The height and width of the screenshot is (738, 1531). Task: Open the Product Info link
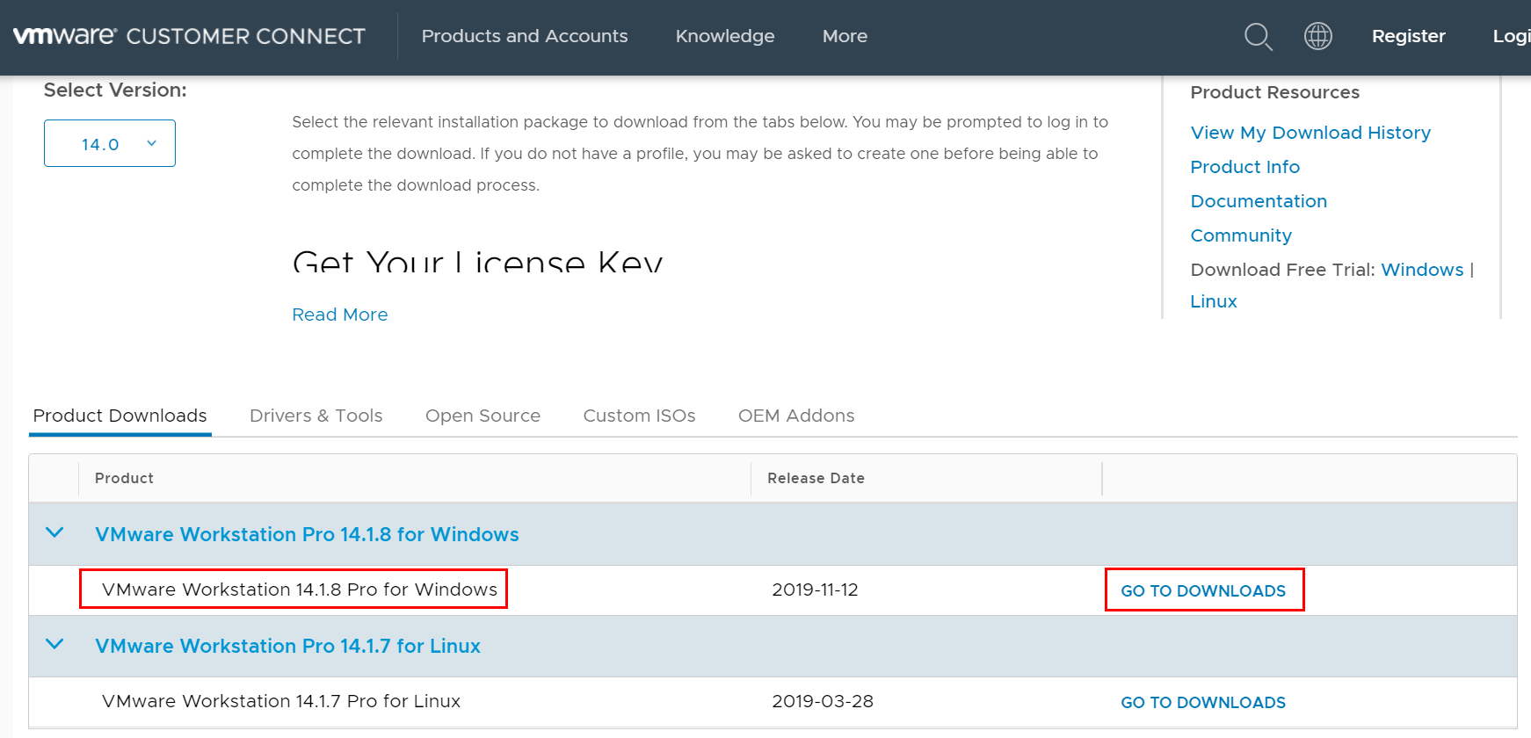coord(1244,167)
